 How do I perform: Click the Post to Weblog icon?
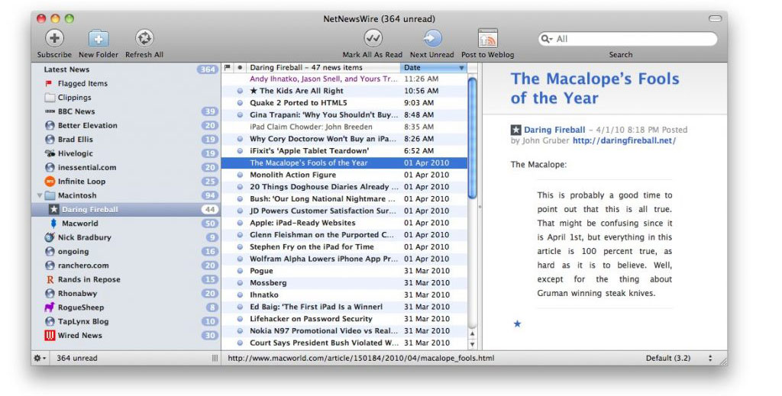487,38
